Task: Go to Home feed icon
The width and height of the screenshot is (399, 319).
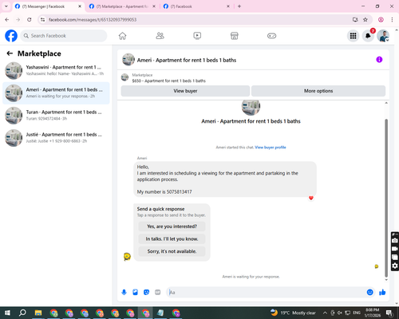Action: coord(122,36)
